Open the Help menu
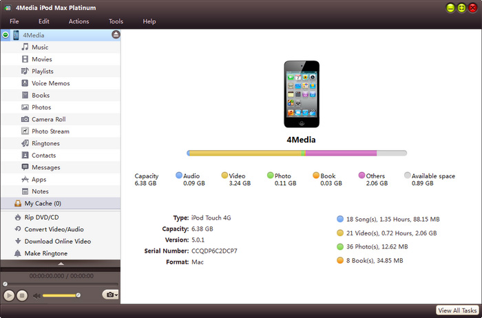The width and height of the screenshot is (482, 318). [149, 21]
